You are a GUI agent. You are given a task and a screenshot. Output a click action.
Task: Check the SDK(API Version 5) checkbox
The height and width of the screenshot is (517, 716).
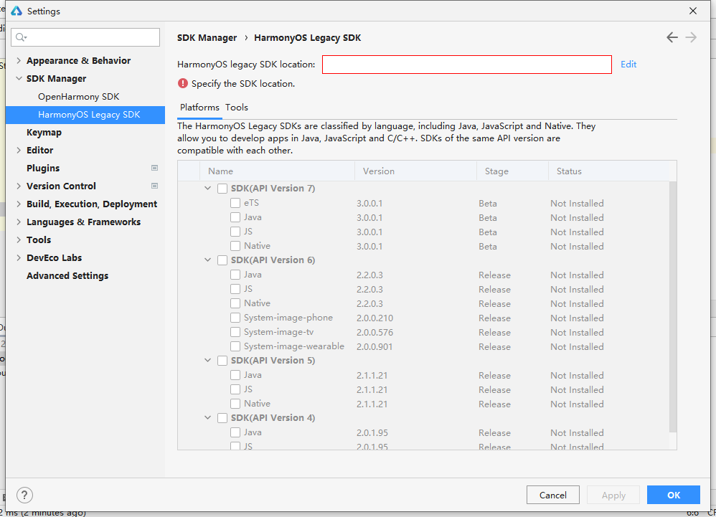coord(222,361)
